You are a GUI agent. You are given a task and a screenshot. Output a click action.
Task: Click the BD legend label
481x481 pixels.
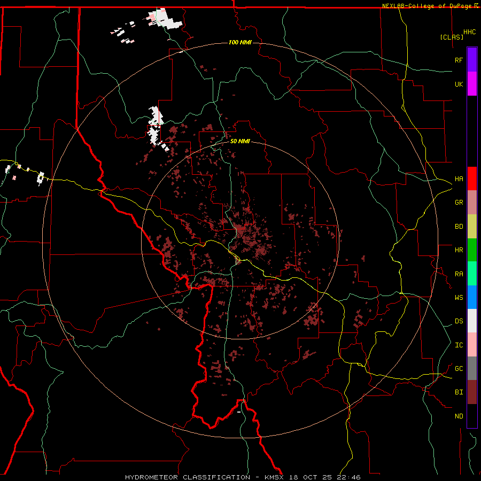tap(459, 227)
